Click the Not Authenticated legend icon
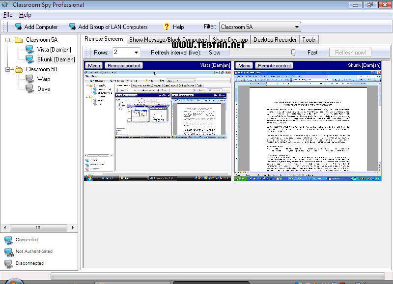Viewport: 393px width, 284px height. (x=8, y=251)
